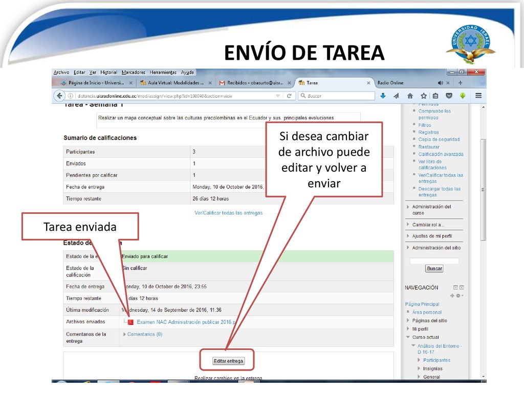524x393 pixels.
Task: Click the Firefox Buscar search field
Action: coord(337,96)
